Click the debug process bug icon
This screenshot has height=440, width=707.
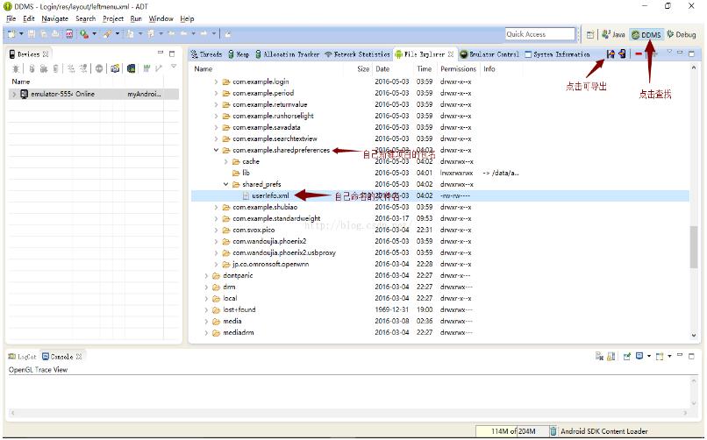(x=16, y=68)
